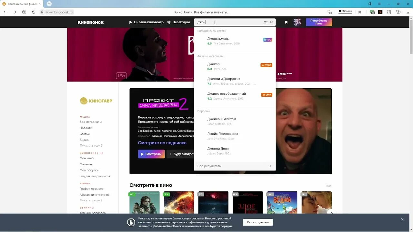Image resolution: width=413 pixels, height=232 pixels.
Task: Open the browser hamburger menu
Action: click(x=379, y=4)
